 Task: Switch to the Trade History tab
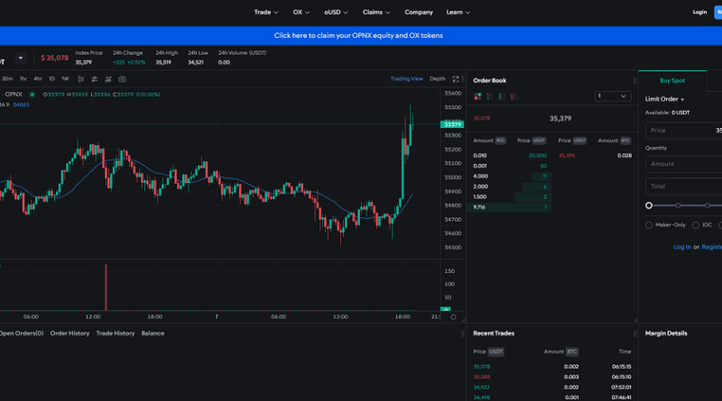click(x=116, y=333)
